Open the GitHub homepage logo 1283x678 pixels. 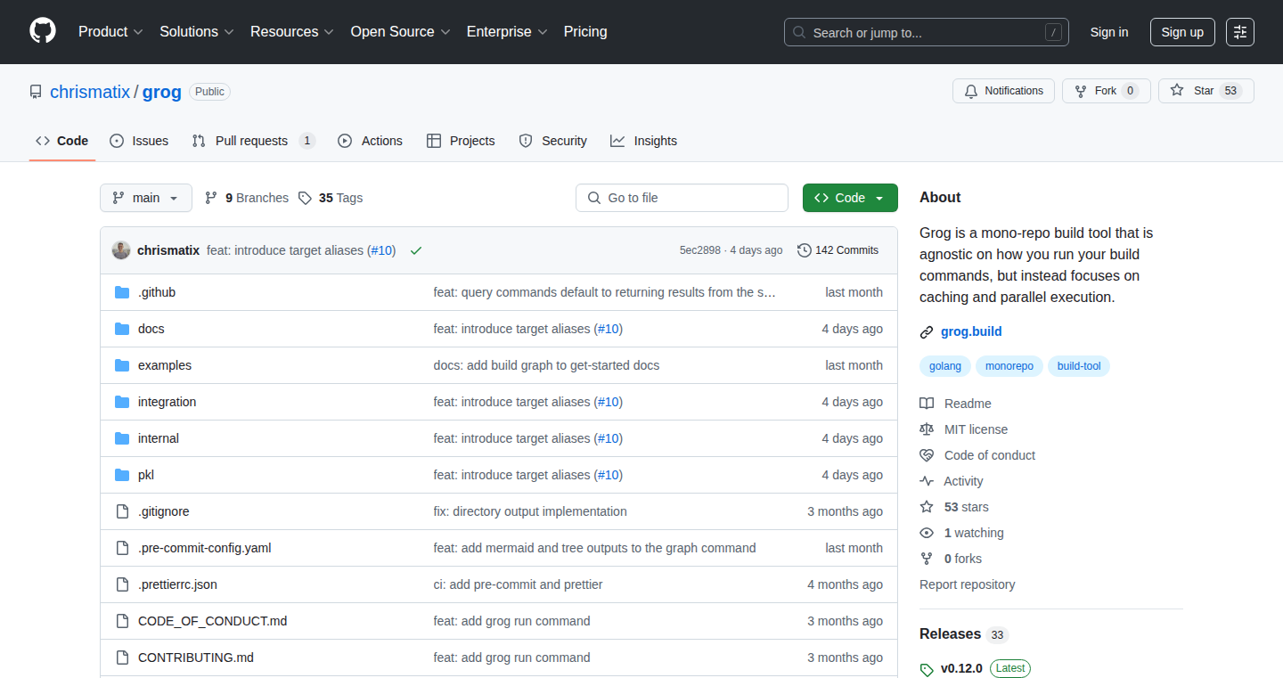coord(43,31)
